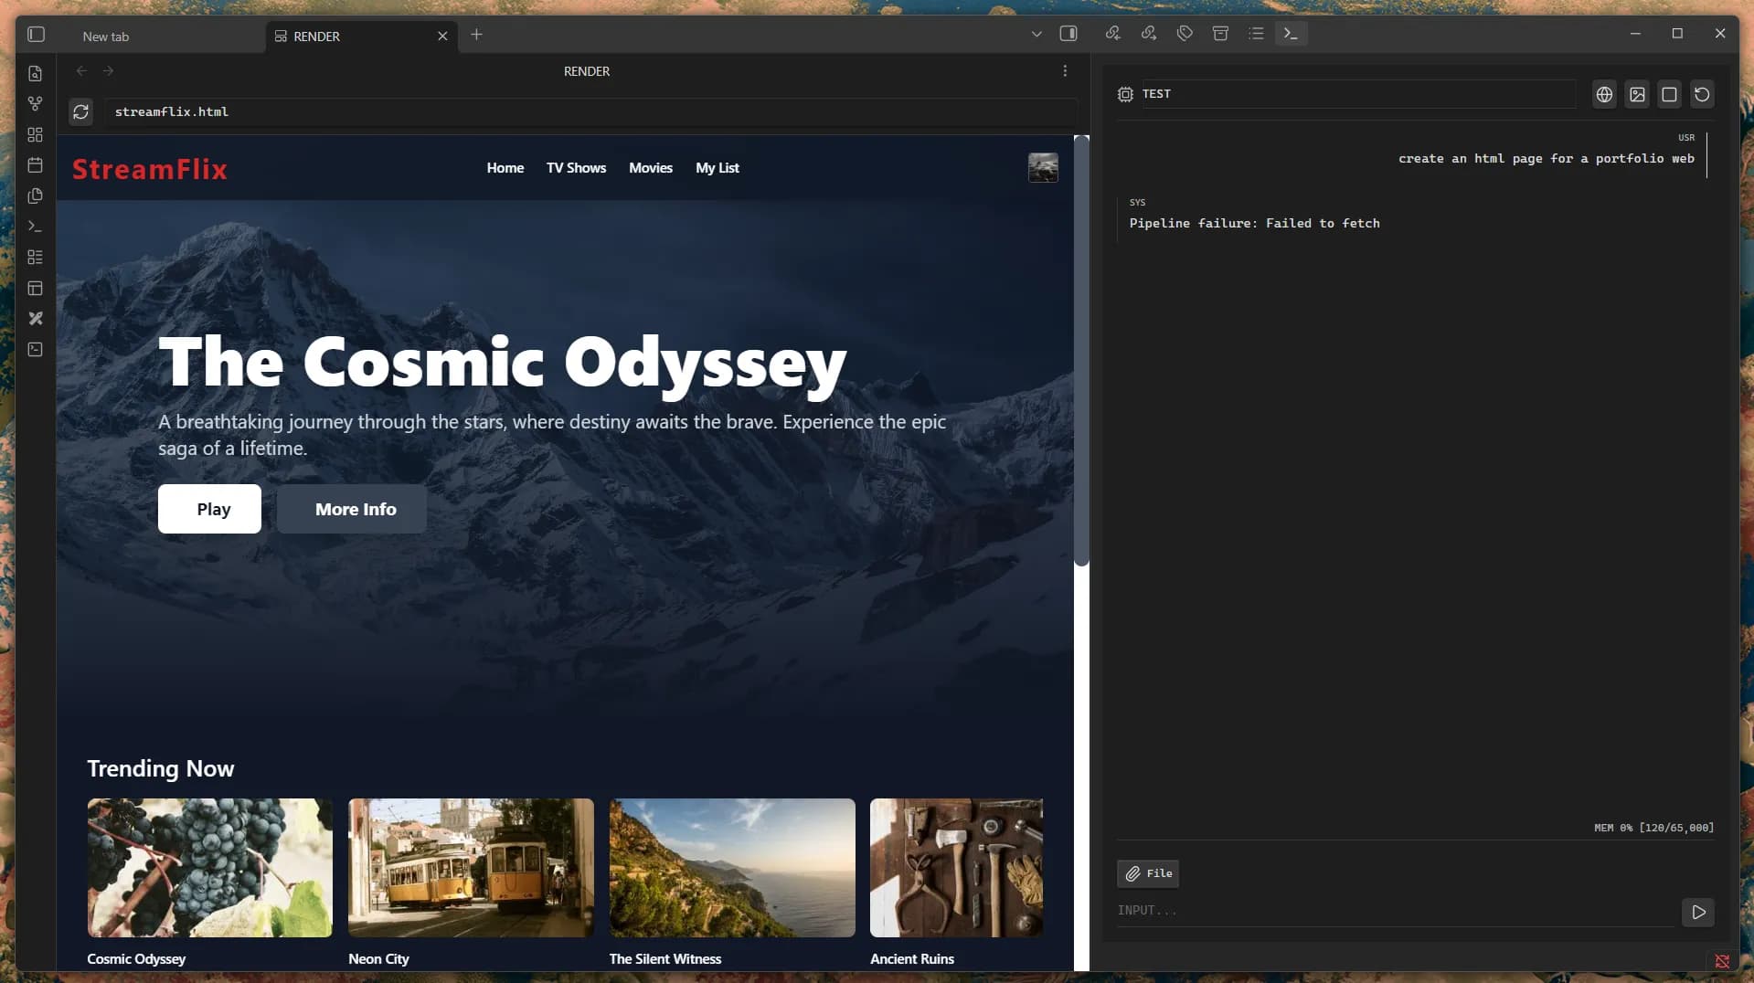Screen dimensions: 1754x983
Task: Reset chat with the counterclockwise arrow icon
Action: 1702,94
